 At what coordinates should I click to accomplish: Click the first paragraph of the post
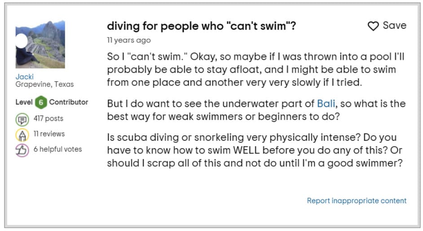tap(256, 69)
